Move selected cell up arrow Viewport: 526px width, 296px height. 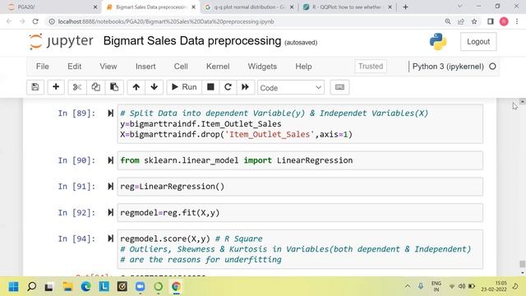[x=136, y=87]
